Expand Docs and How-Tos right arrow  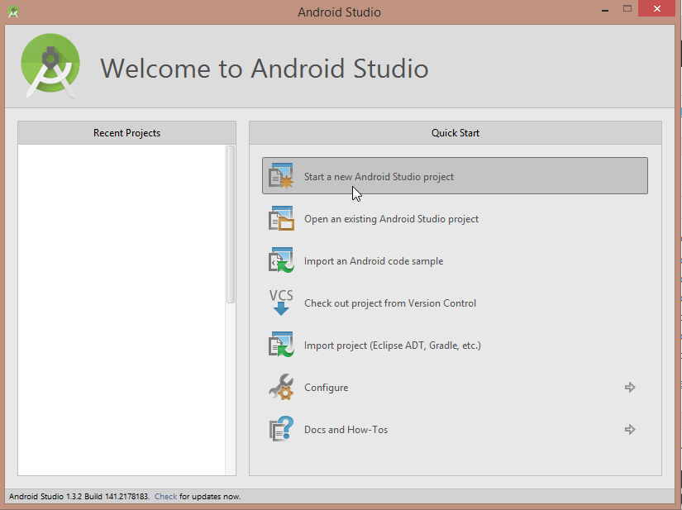(630, 430)
